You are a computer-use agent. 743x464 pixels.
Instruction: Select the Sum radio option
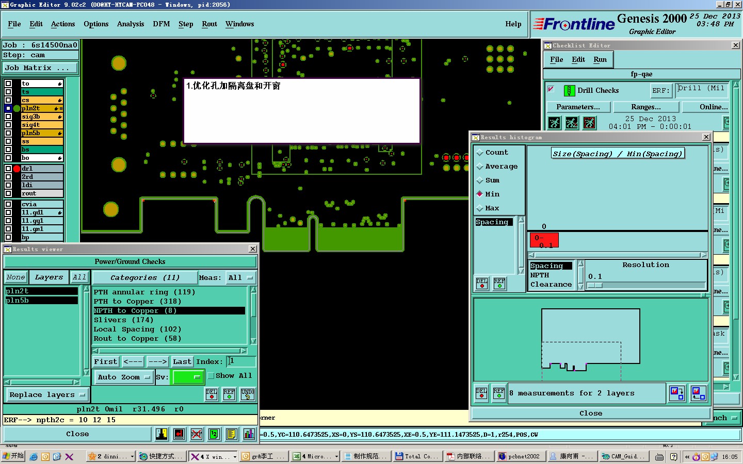(x=480, y=180)
